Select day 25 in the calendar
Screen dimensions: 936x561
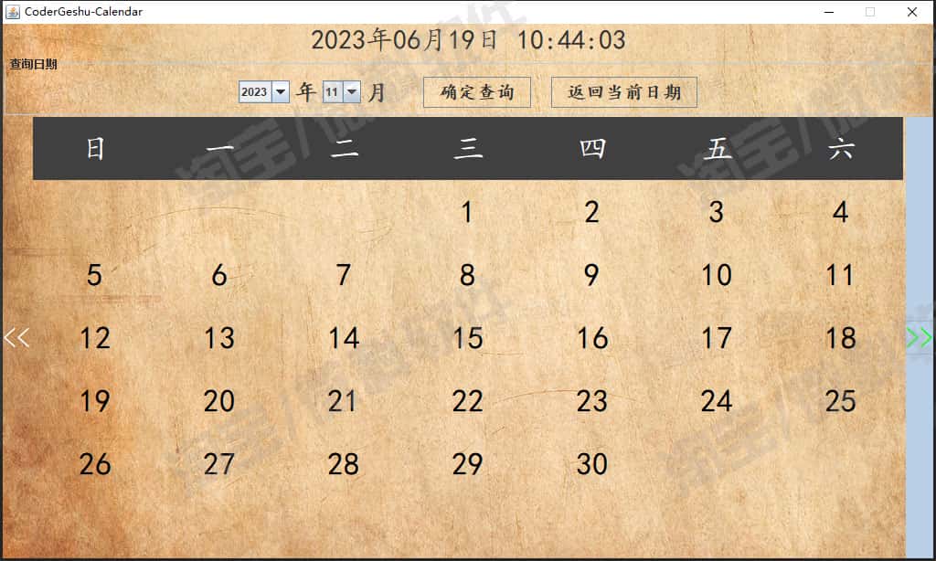pos(841,401)
